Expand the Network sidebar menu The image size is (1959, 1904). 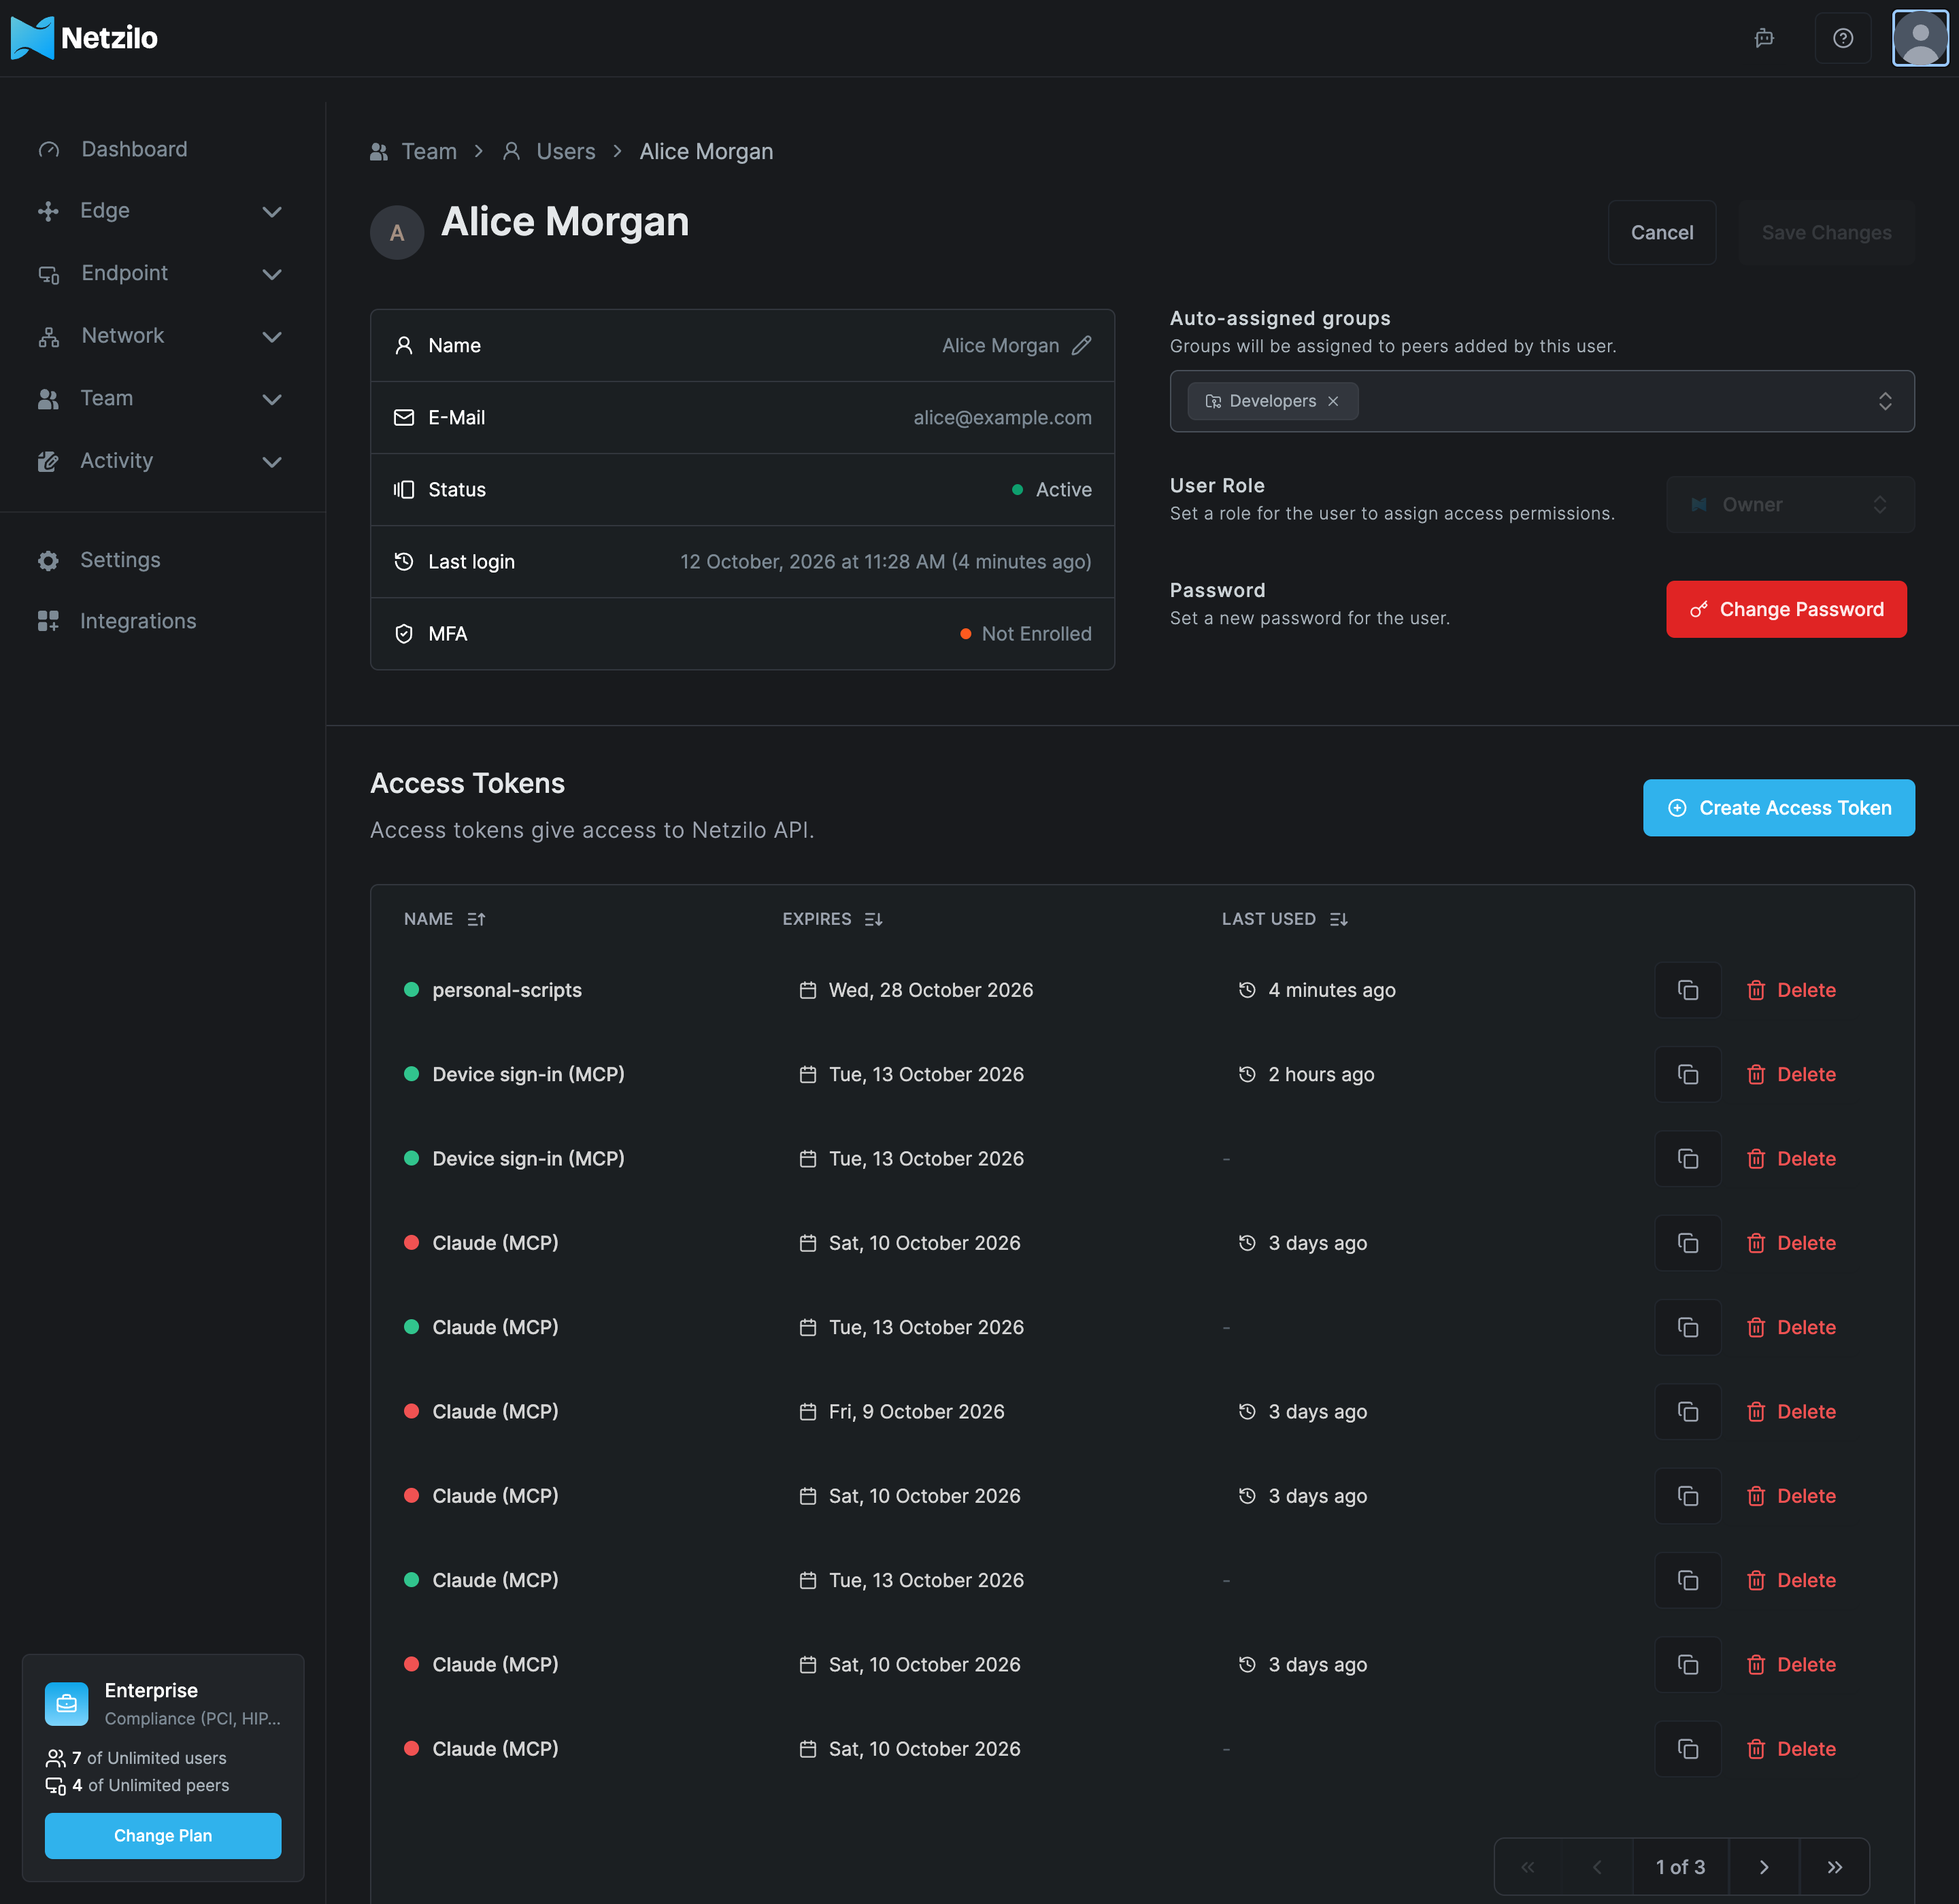coord(160,336)
